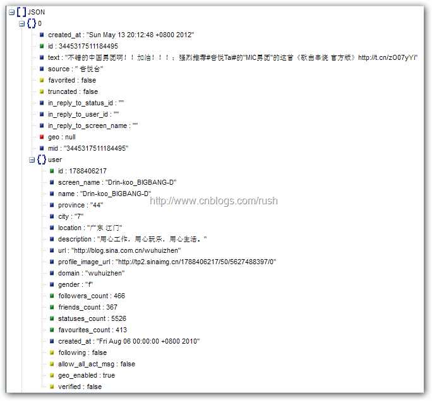Click the green bullet icon beside followers_count
This screenshot has width=432, height=401.
click(x=52, y=296)
